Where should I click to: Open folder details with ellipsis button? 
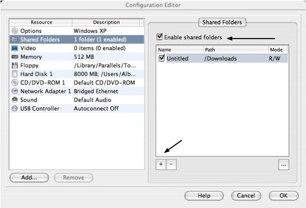[284, 165]
